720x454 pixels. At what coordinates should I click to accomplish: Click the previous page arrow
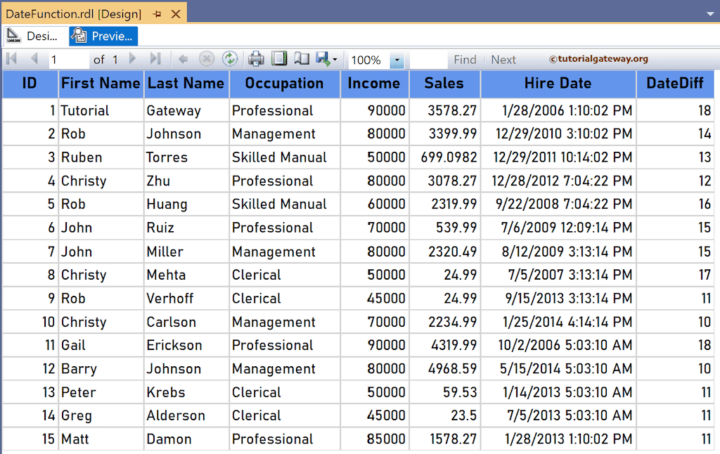click(33, 60)
